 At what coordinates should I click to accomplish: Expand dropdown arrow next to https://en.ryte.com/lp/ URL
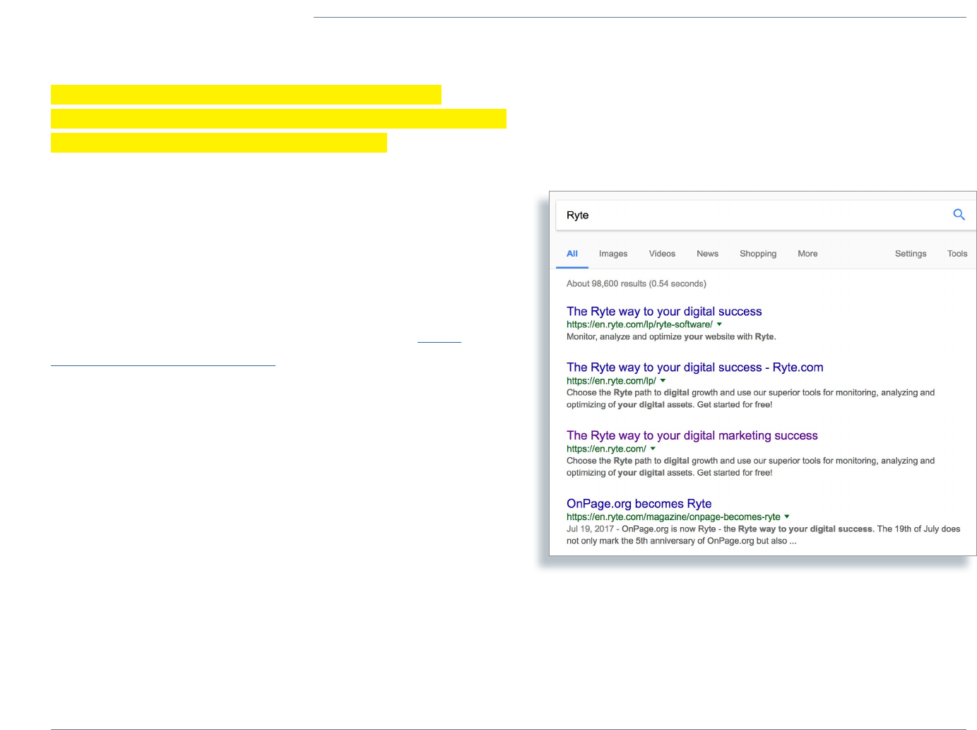pyautogui.click(x=663, y=381)
